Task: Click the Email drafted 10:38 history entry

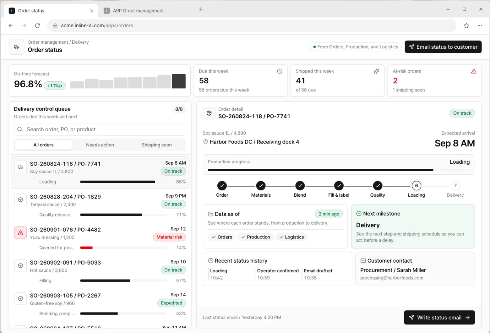Action: click(x=318, y=274)
